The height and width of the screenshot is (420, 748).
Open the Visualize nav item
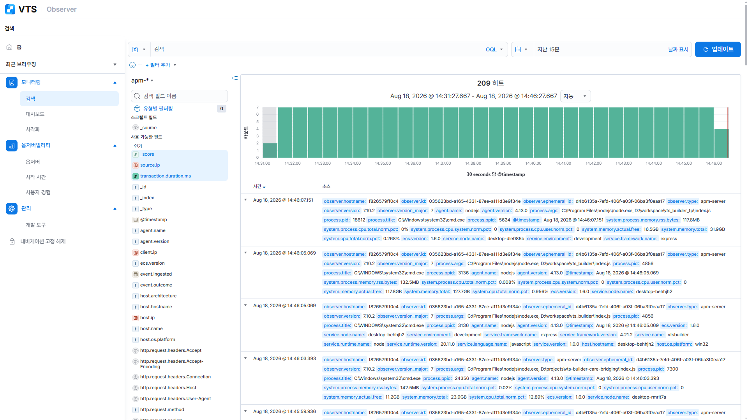[33, 129]
